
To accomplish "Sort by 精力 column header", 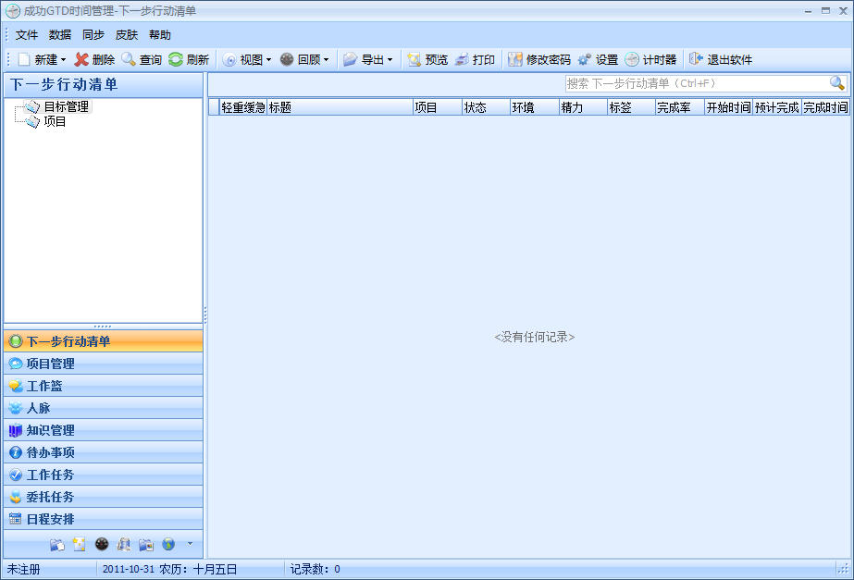I will pyautogui.click(x=583, y=107).
